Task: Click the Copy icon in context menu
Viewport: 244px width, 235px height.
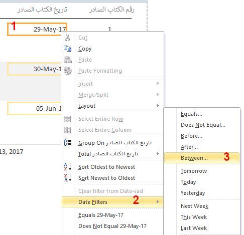Action: (x=68, y=49)
